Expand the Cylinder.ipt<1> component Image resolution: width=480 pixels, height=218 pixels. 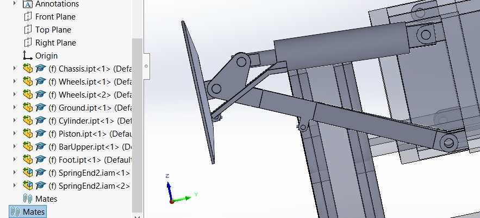click(14, 120)
